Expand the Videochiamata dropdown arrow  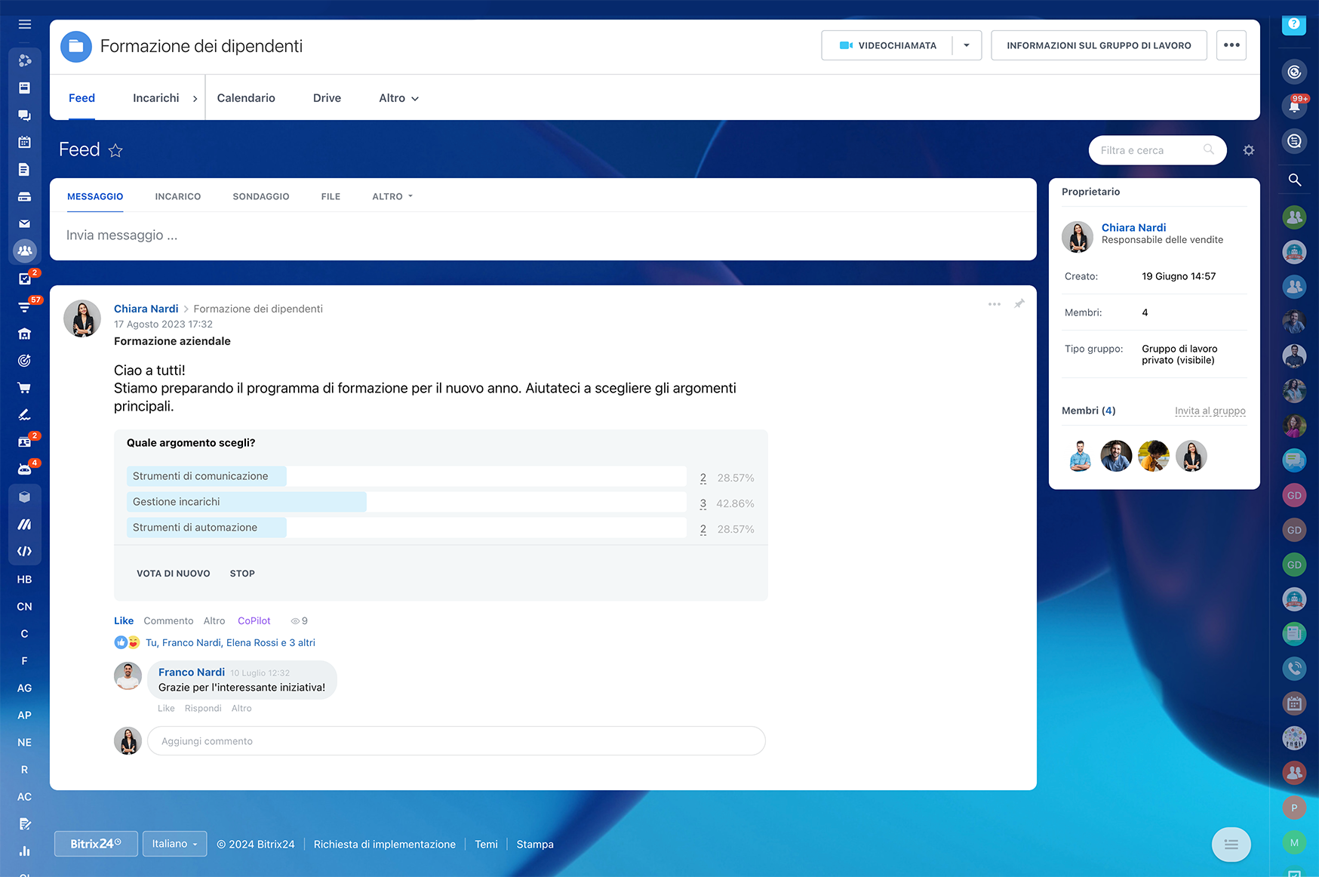click(967, 45)
